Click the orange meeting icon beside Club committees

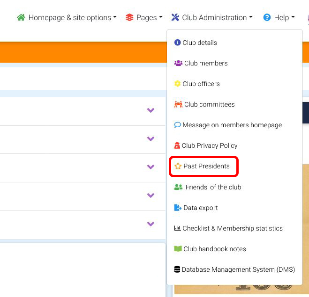coord(178,104)
